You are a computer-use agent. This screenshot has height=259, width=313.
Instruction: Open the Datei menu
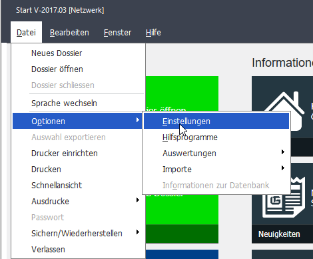click(26, 33)
